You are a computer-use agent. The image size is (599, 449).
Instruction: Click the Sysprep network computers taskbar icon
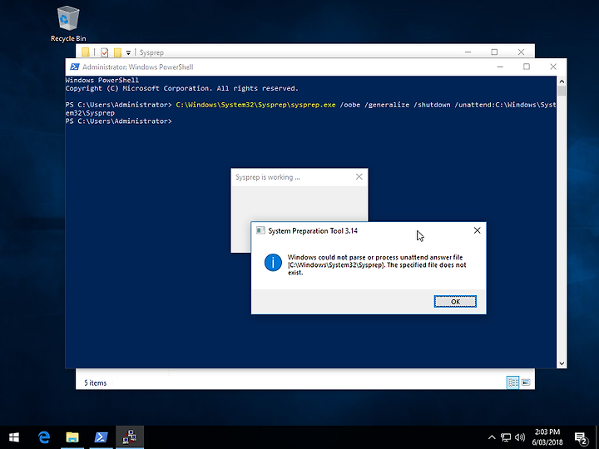130,437
